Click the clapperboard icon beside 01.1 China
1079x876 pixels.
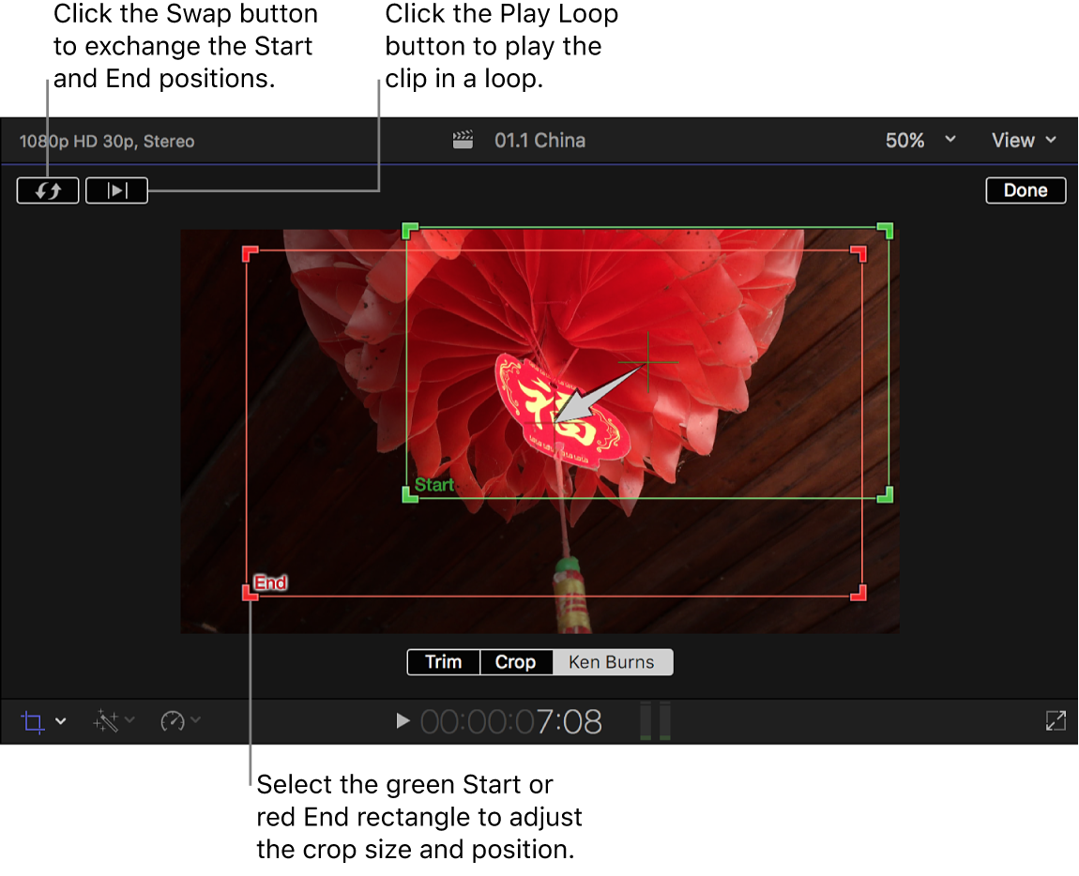click(462, 140)
